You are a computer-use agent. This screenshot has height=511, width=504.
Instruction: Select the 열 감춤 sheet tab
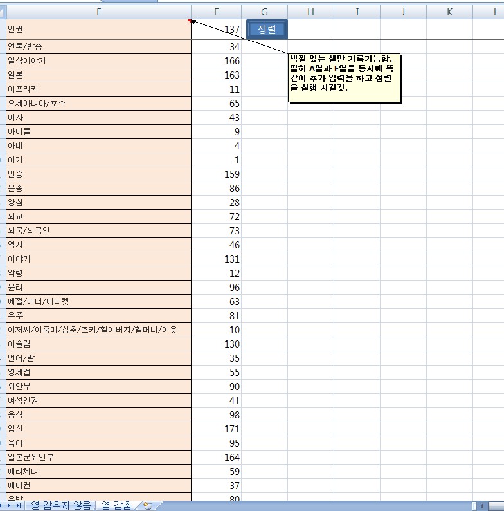[x=116, y=505]
